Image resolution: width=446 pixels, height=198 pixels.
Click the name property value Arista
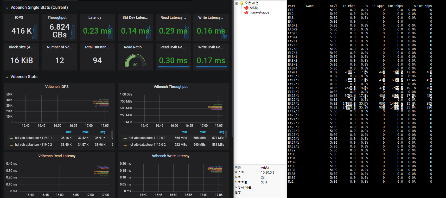pyautogui.click(x=265, y=168)
